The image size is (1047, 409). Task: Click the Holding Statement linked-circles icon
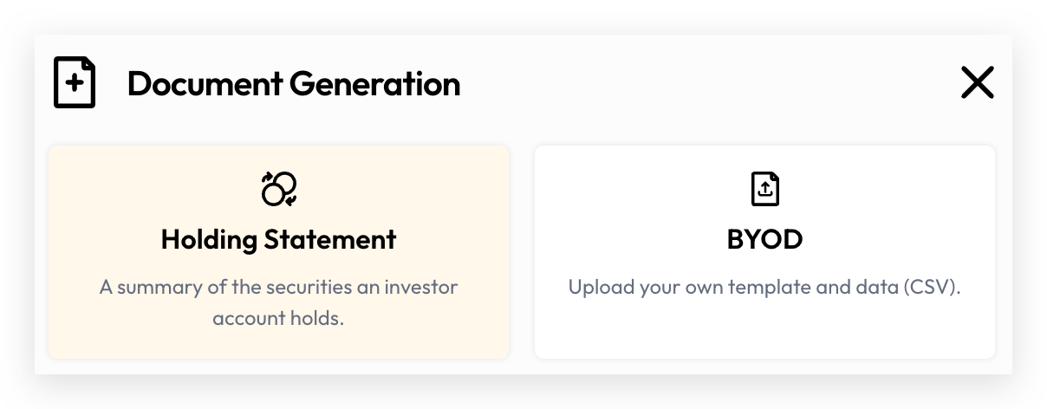279,188
